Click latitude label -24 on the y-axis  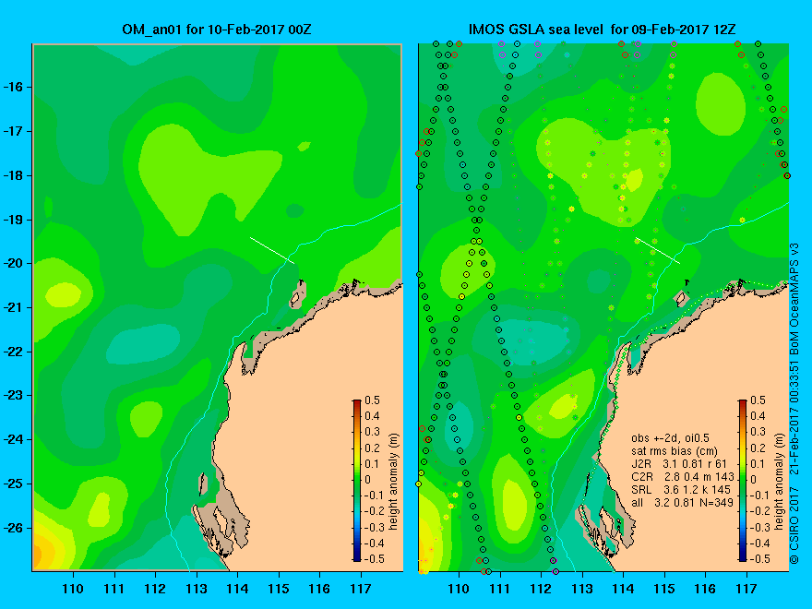14,439
